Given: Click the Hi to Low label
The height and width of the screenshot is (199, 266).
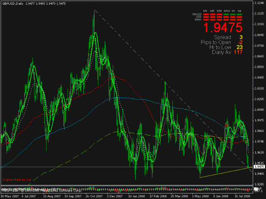Looking at the screenshot, I should point(220,47).
